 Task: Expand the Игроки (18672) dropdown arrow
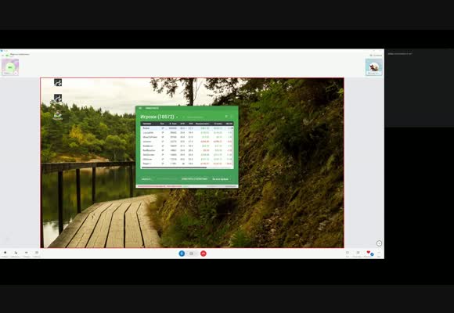pos(177,117)
